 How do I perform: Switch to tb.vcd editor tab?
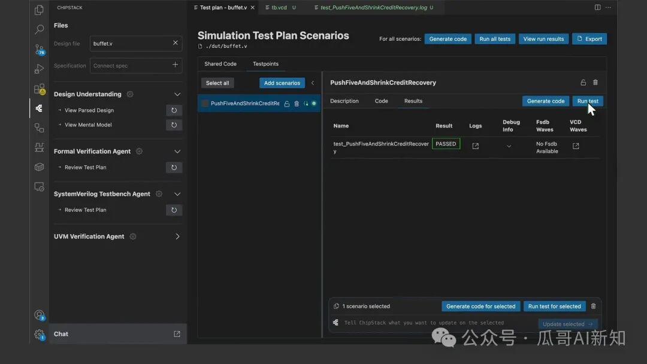point(279,7)
